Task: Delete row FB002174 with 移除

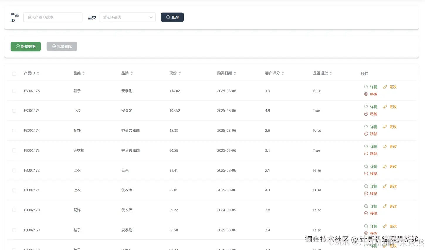Action: 371,134
